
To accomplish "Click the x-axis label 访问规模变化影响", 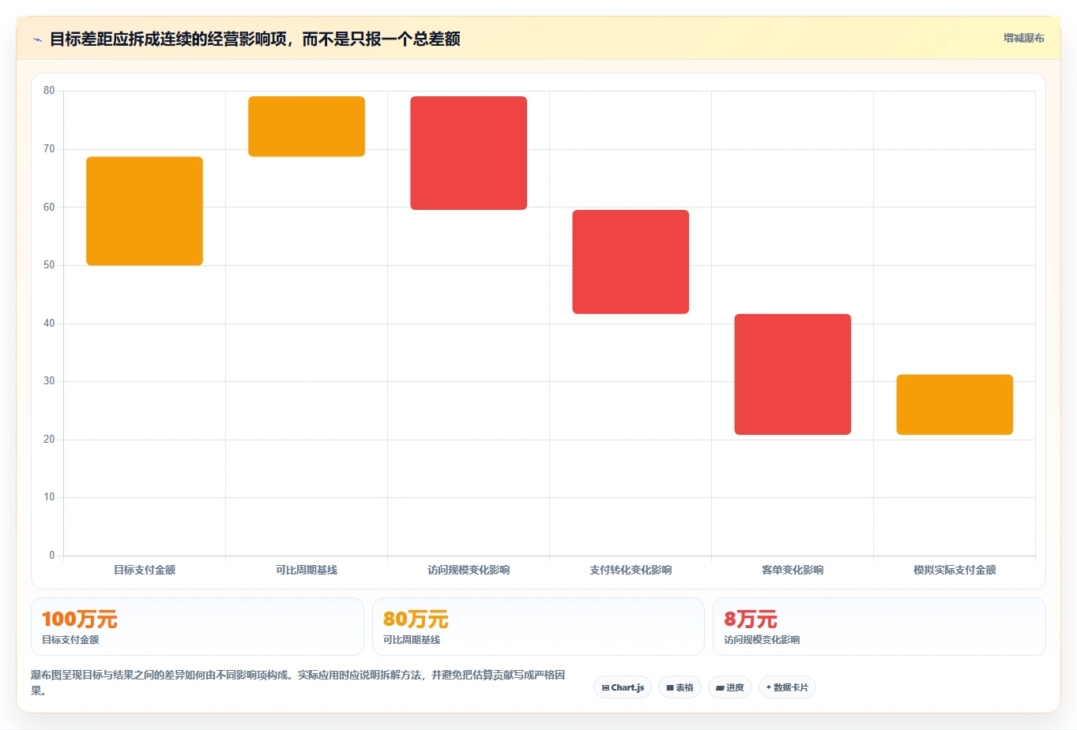I will (x=469, y=570).
